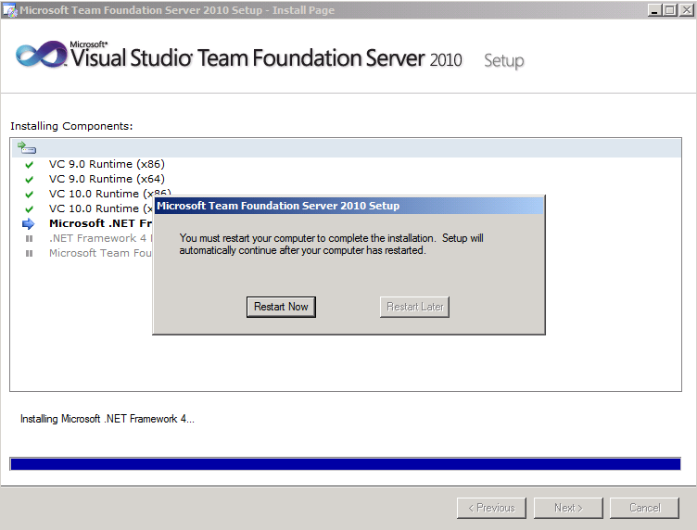Click the Next button
Image resolution: width=697 pixels, height=530 pixels.
coord(568,508)
